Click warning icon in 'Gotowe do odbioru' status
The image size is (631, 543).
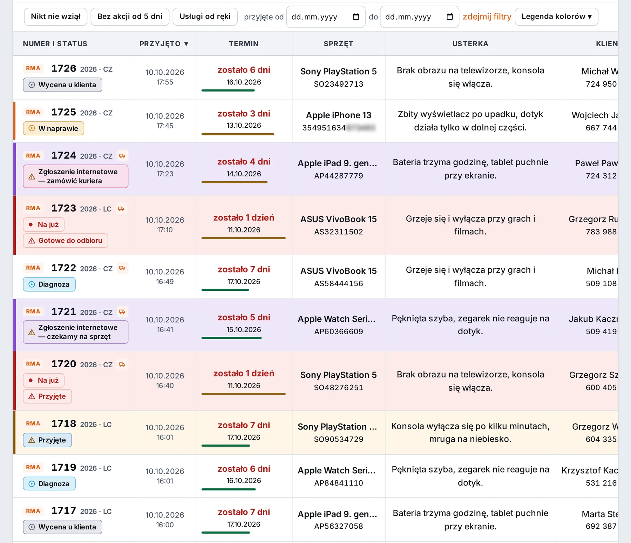tap(32, 241)
